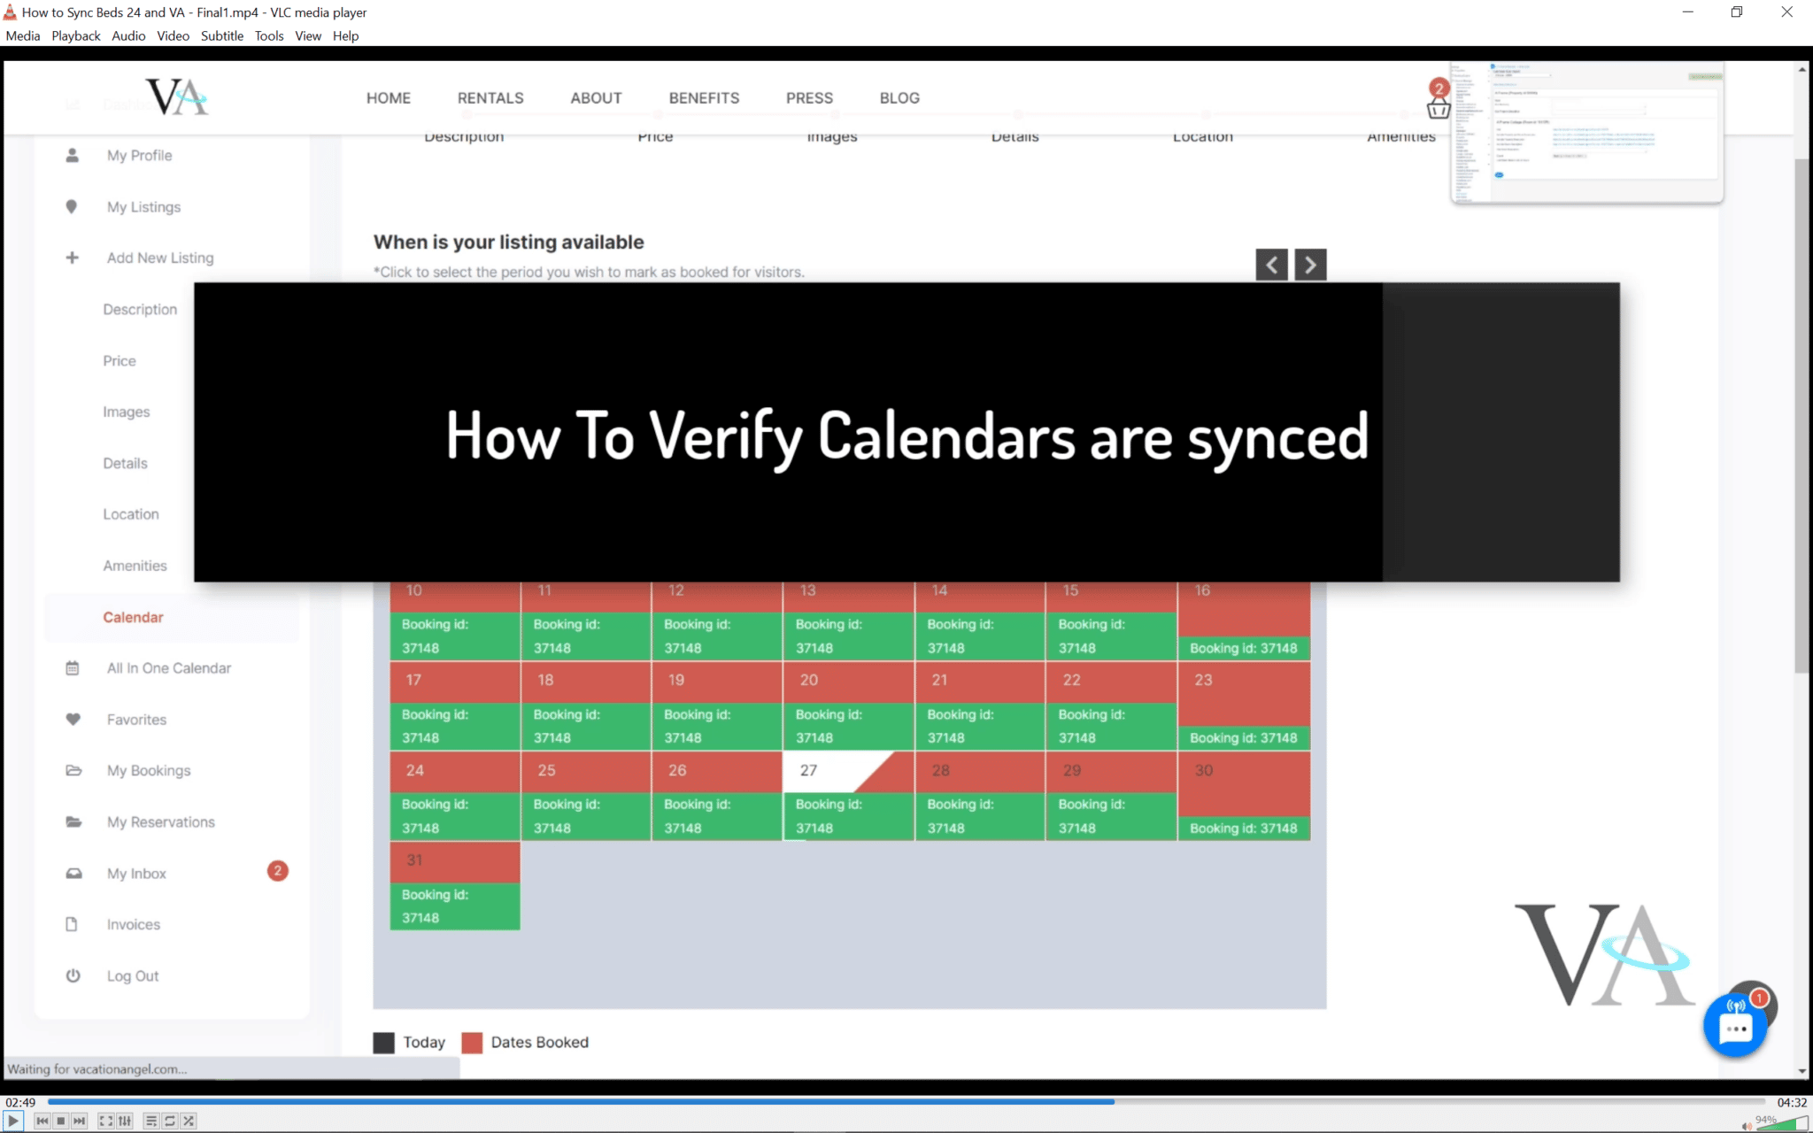Click the elapsed time label
The image size is (1813, 1133).
coord(20,1102)
